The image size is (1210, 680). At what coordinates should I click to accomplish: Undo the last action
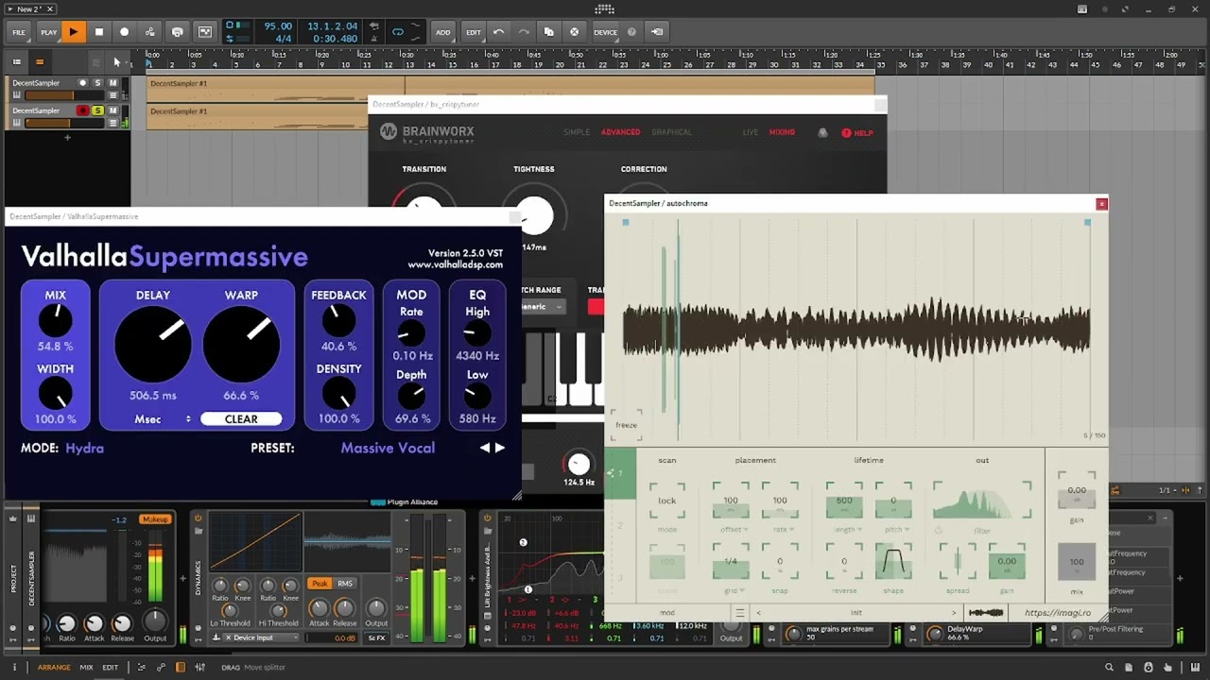click(x=498, y=32)
